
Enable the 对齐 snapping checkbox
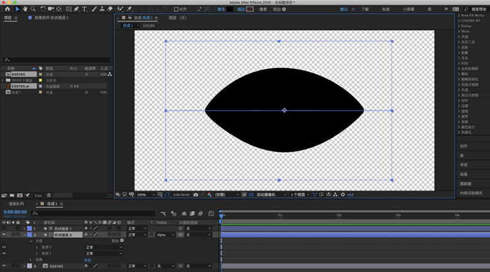point(176,9)
